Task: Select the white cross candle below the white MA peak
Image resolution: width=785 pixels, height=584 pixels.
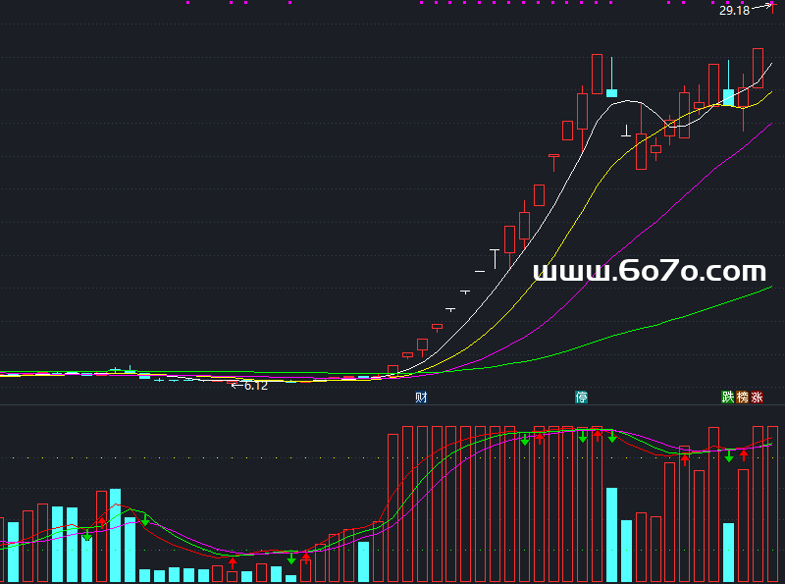Action: [626, 131]
